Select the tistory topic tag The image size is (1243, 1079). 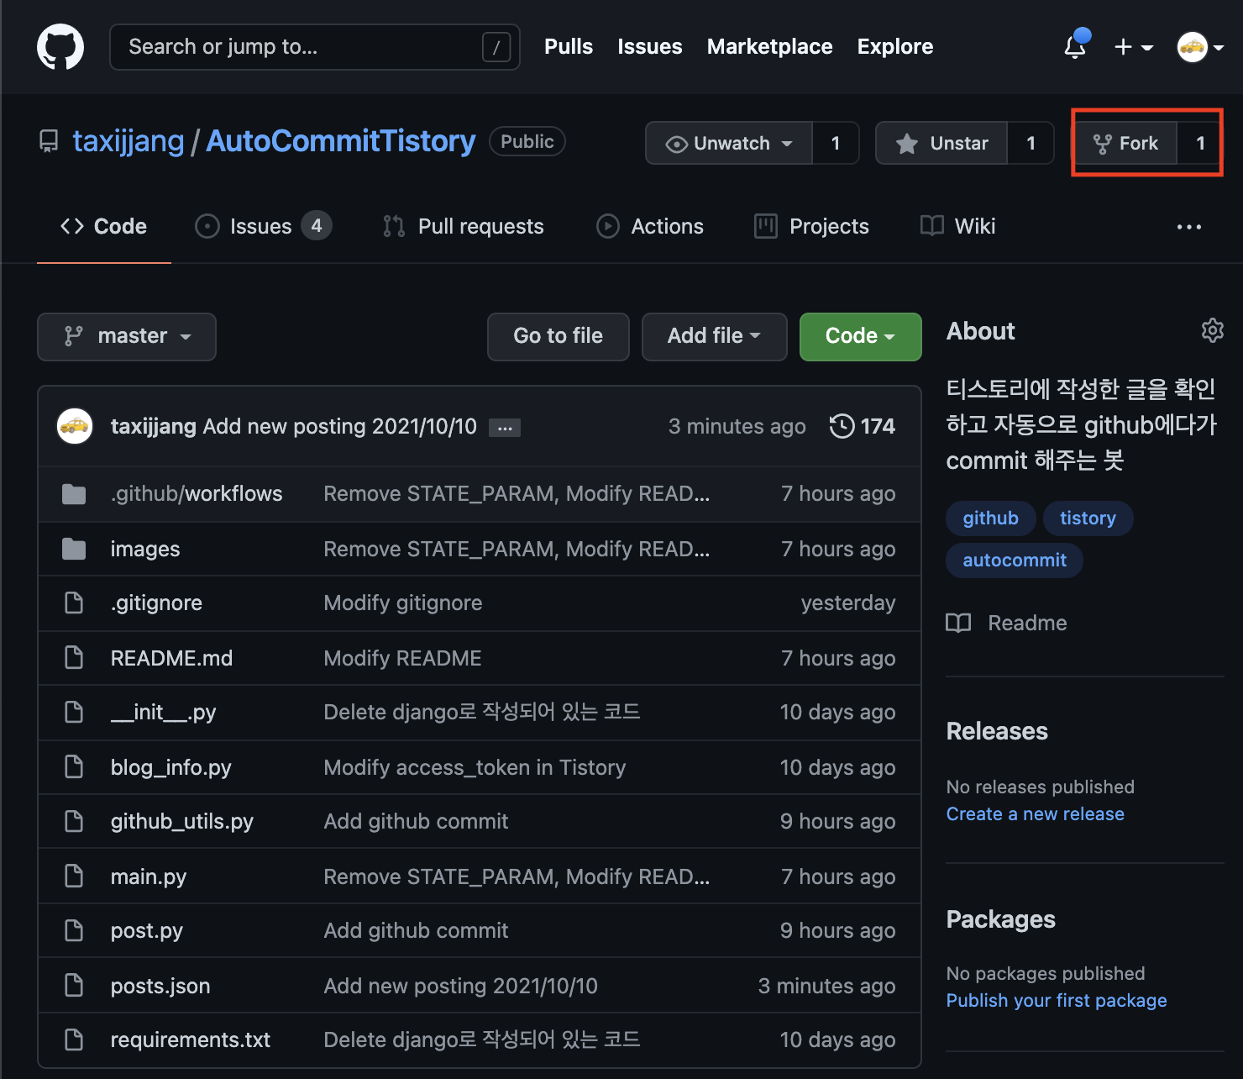(1088, 518)
